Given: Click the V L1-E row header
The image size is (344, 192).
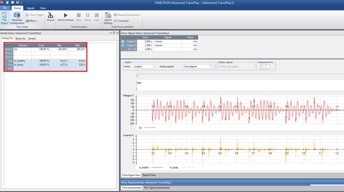Looking at the screenshot, I should click(9, 49).
